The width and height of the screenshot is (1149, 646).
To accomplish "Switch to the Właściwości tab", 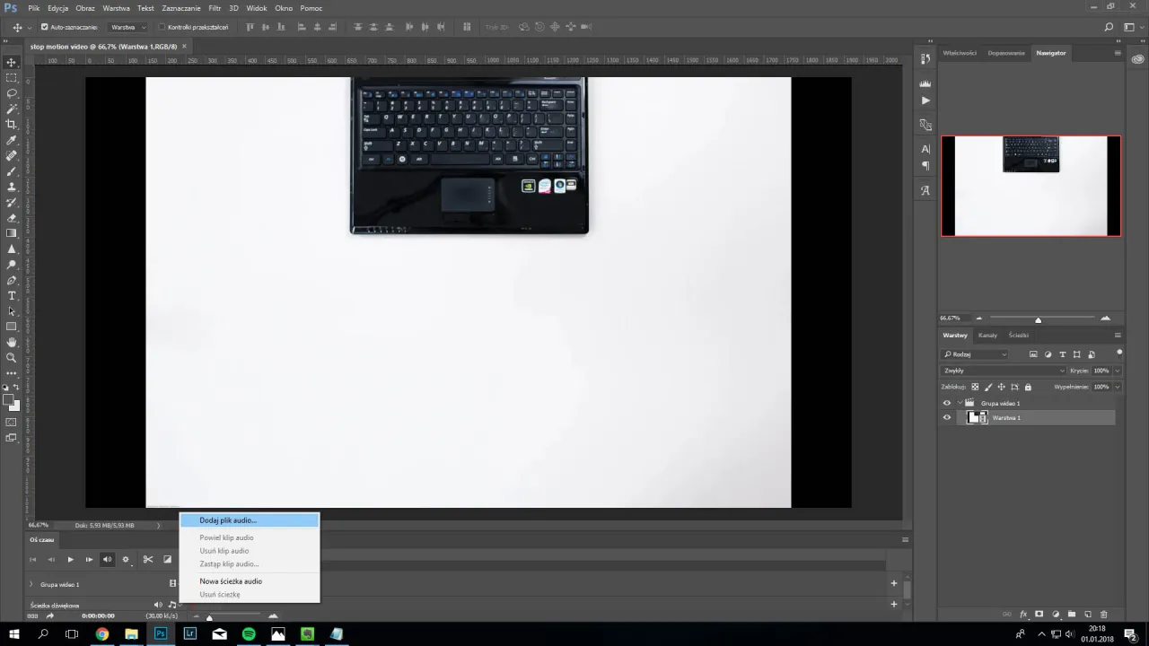I will (x=960, y=53).
